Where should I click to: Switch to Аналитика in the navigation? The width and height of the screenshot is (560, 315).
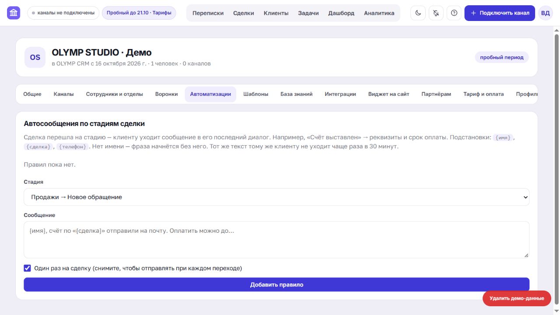(x=379, y=13)
